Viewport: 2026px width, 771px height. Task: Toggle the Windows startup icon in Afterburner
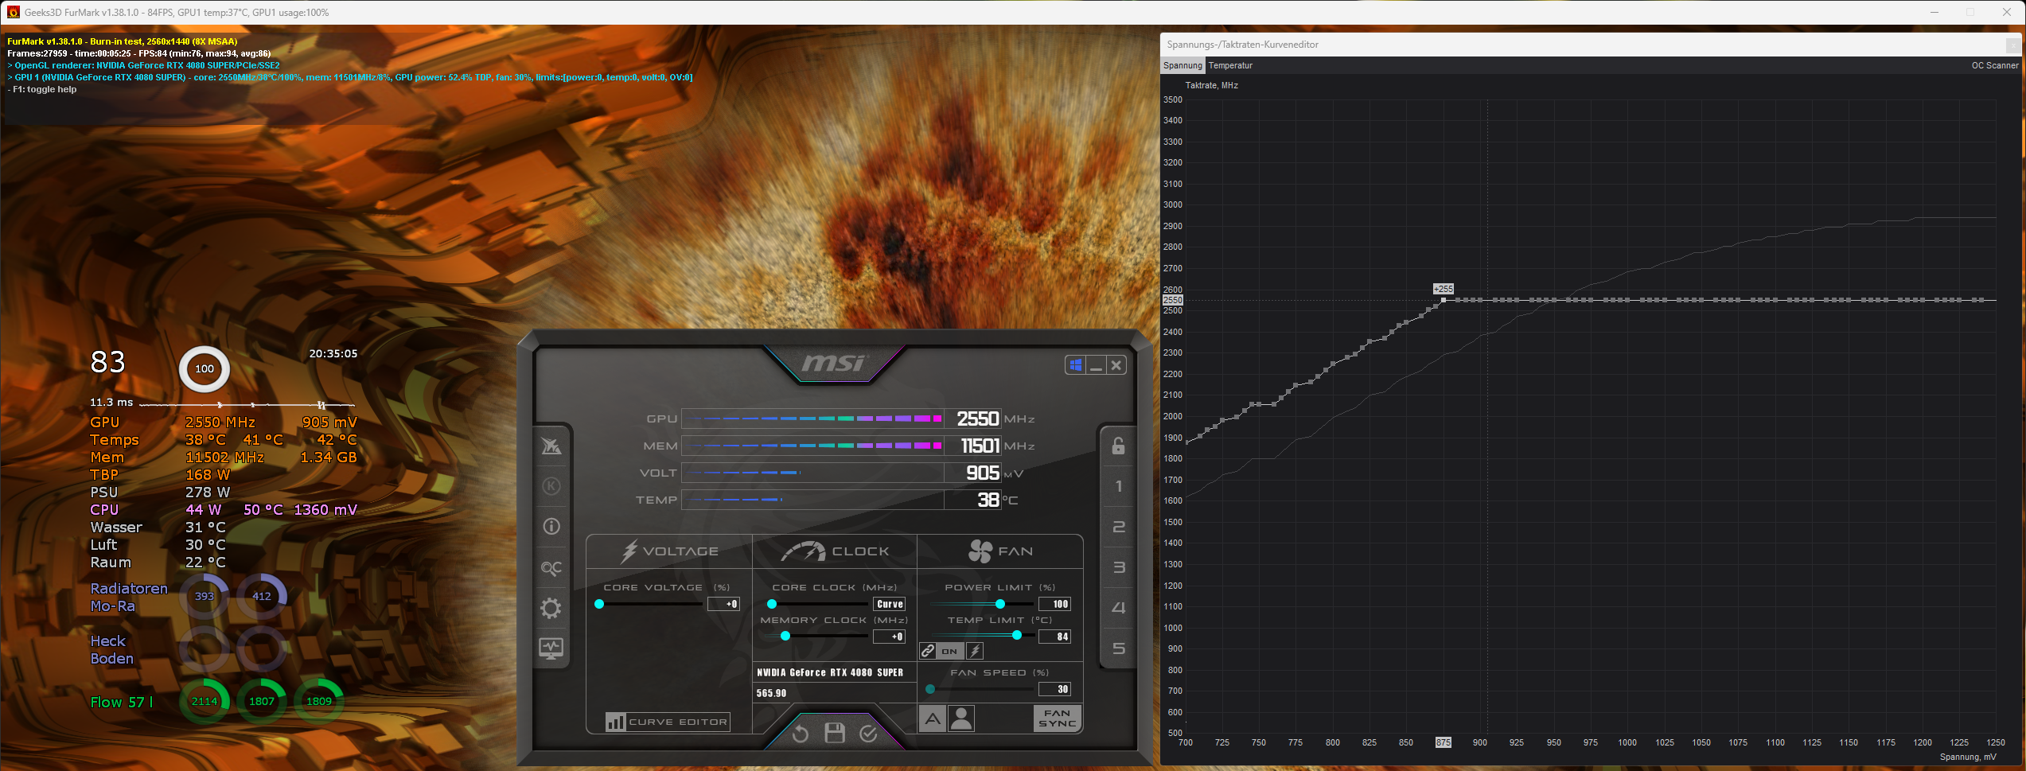coord(1076,365)
